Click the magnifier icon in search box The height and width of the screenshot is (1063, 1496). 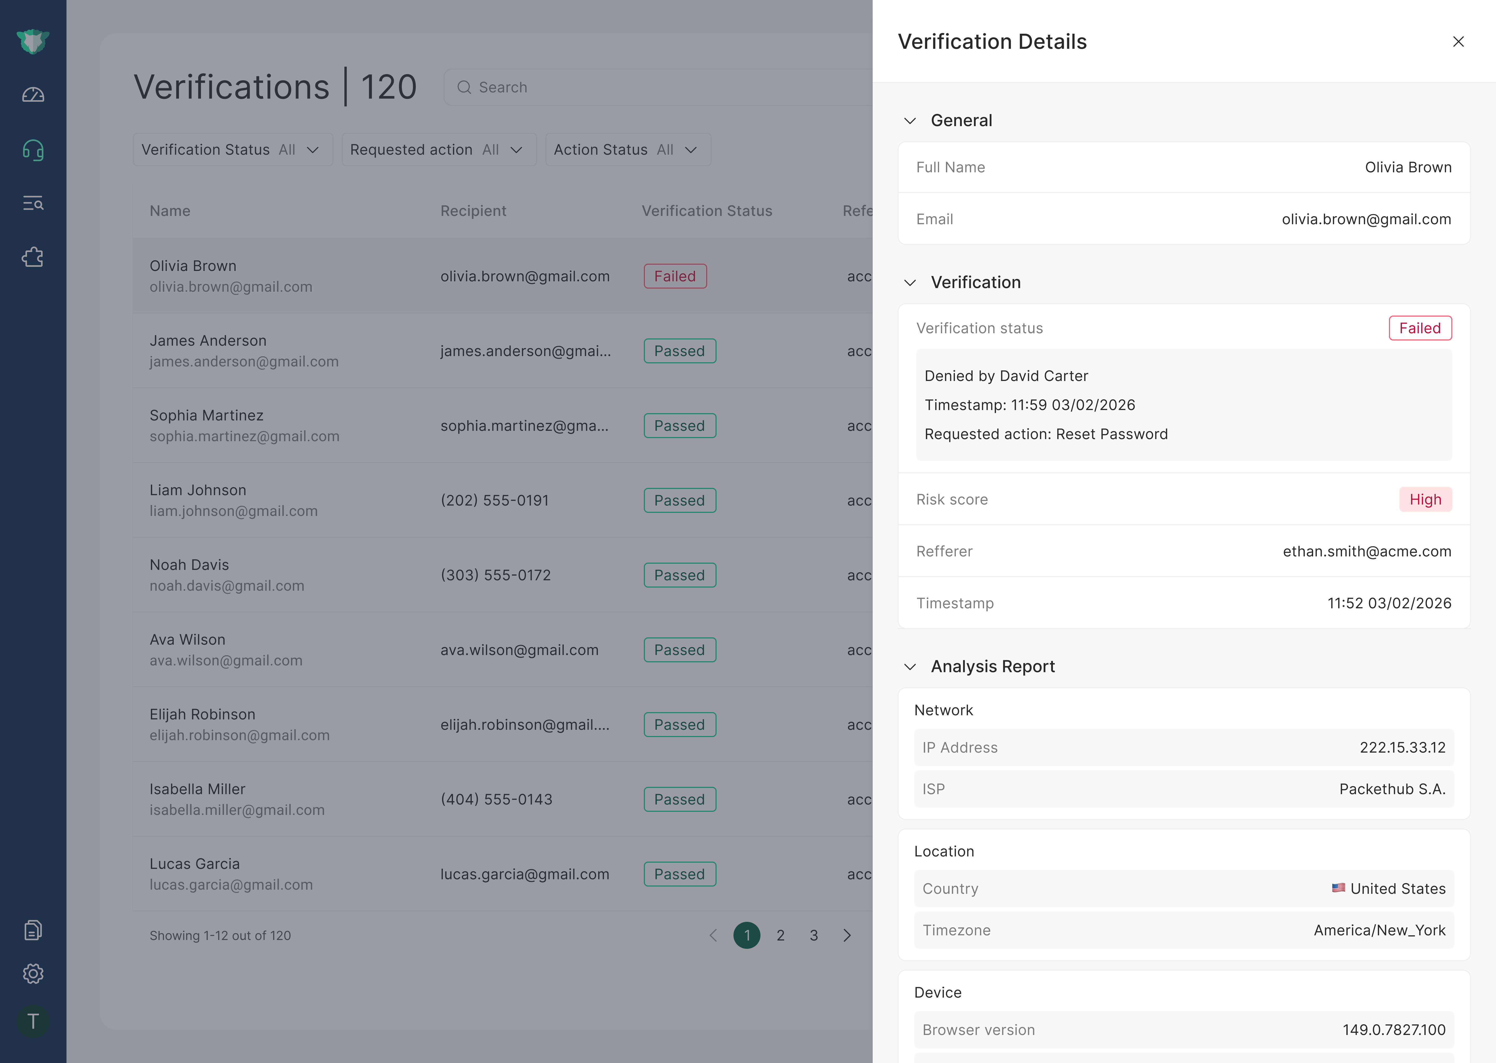coord(464,87)
